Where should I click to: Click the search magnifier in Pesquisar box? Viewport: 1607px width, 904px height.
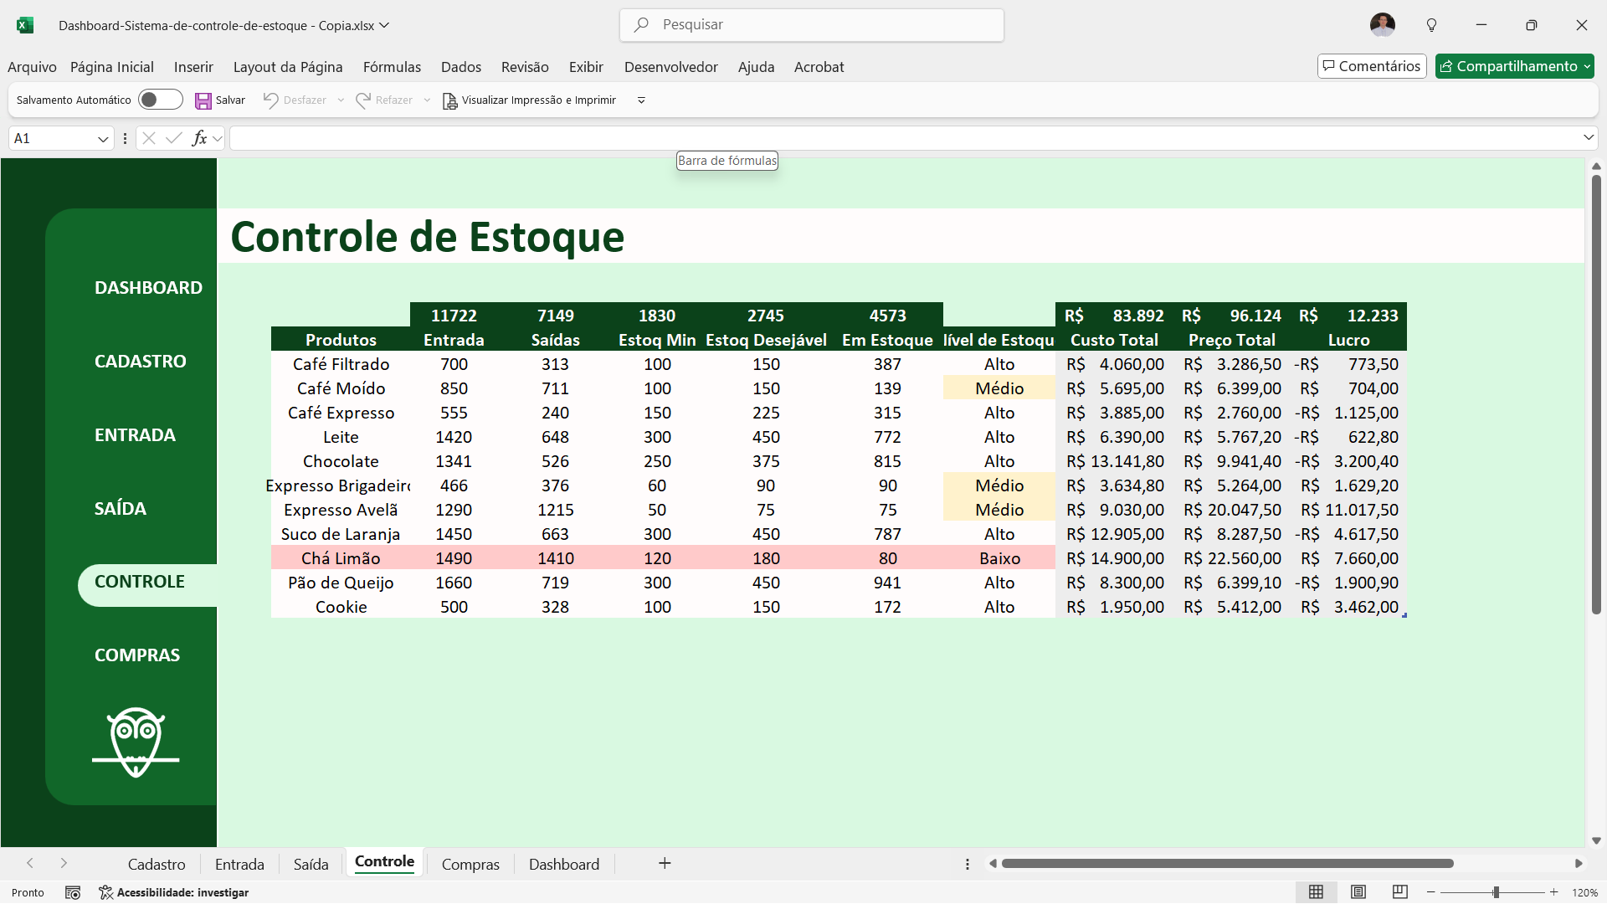pos(641,25)
